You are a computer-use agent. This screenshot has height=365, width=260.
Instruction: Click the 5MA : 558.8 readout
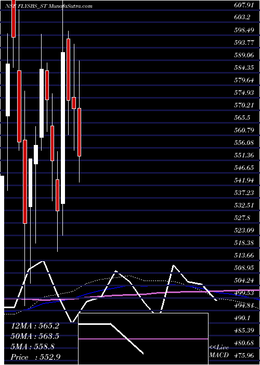point(33,347)
